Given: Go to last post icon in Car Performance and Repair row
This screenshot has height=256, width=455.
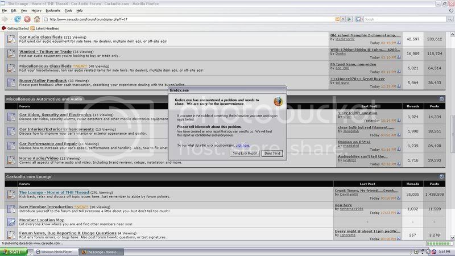Looking at the screenshot, I should tap(399, 150).
